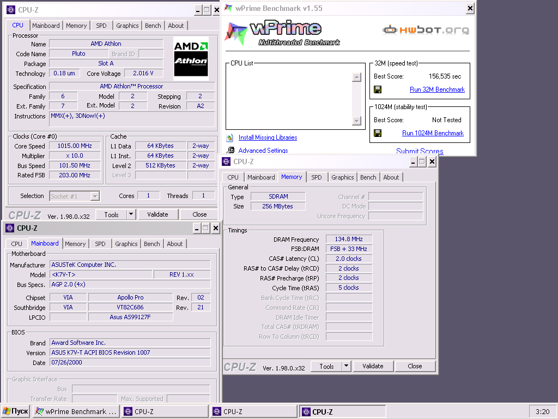Select the Bench tab in the Memory window
Image resolution: width=558 pixels, height=419 pixels.
click(368, 177)
